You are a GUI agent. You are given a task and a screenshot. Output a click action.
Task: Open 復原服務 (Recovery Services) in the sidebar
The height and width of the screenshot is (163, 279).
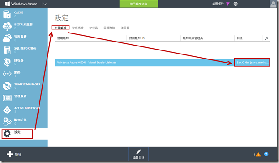pos(24,38)
